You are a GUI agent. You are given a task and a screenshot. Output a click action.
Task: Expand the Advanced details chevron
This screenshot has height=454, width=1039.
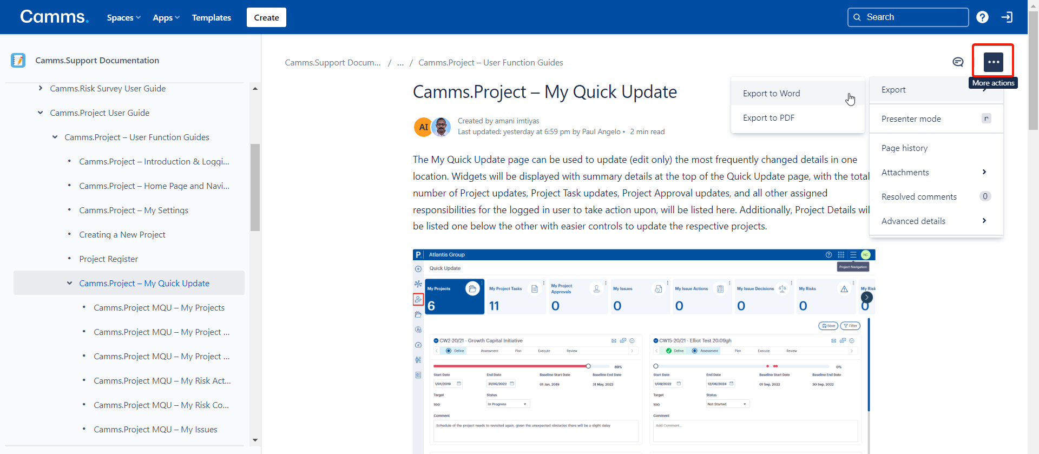click(984, 221)
